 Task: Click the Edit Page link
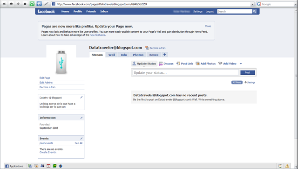coord(45,78)
